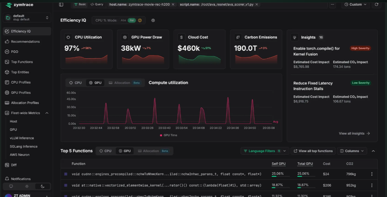Open GPU under Fleet-wide Metrics

pos(13,130)
